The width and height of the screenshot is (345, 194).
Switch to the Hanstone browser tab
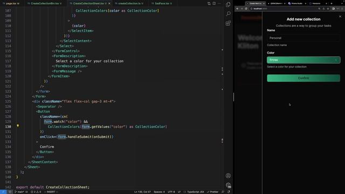pos(316,4)
